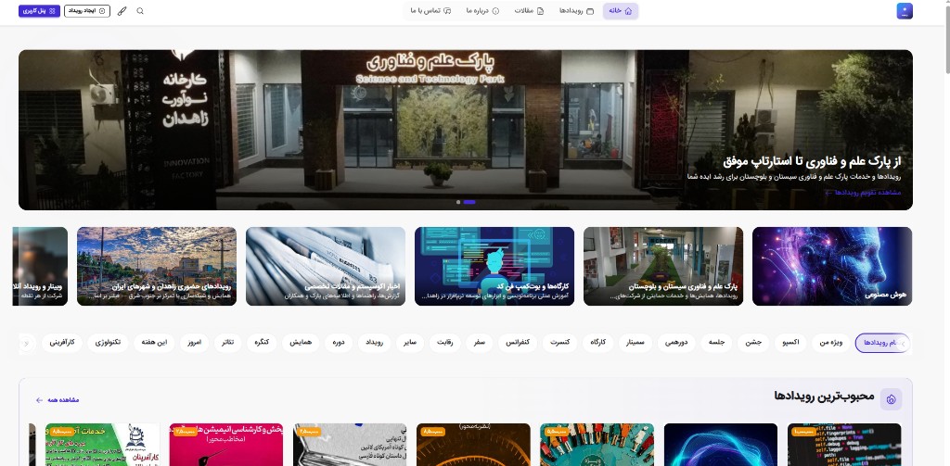This screenshot has height=466, width=950.
Task: Open the مقالات nav item
Action: click(x=530, y=11)
